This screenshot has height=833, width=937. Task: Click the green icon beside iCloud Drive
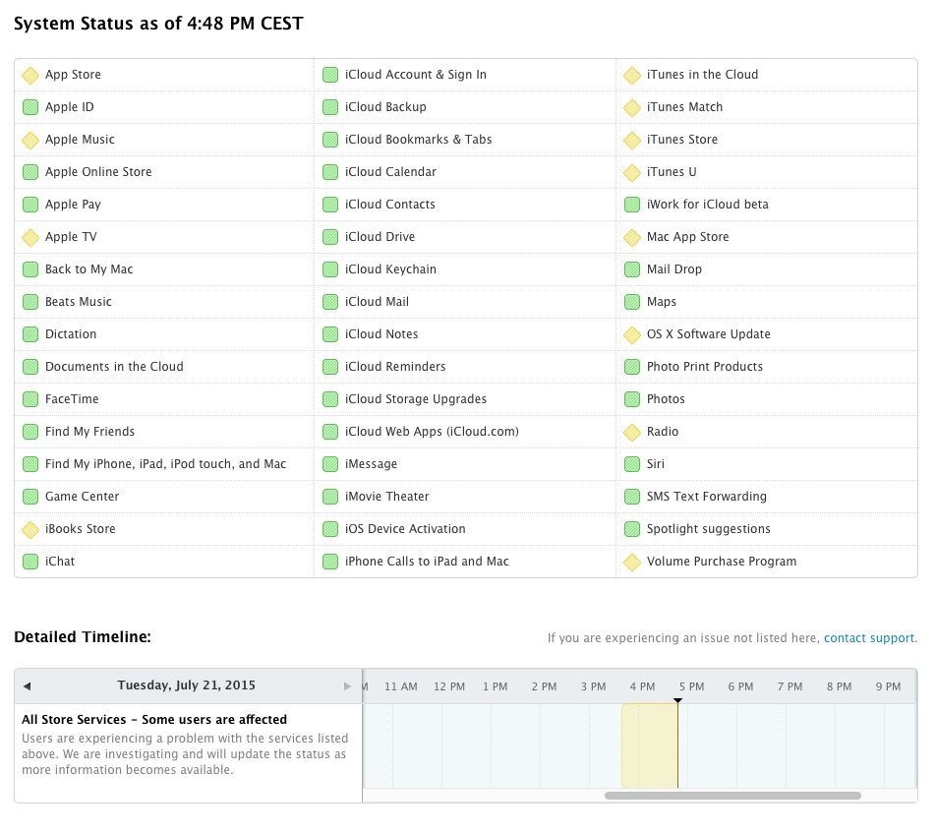pyautogui.click(x=329, y=237)
